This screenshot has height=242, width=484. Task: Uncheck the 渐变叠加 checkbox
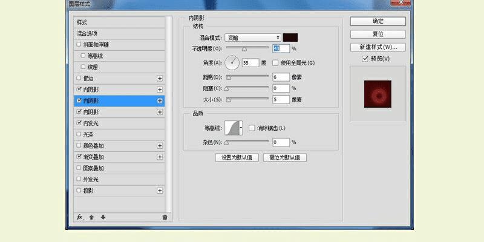79,157
